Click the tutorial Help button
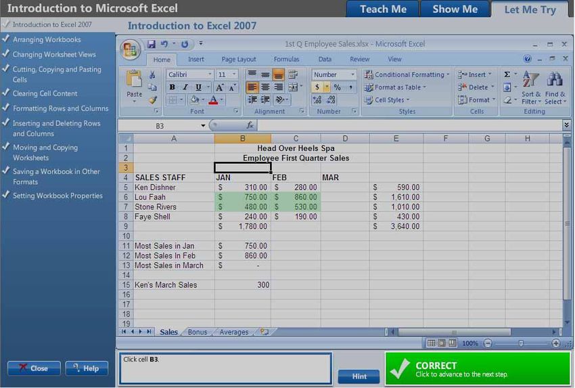The image size is (575, 388). (x=87, y=368)
